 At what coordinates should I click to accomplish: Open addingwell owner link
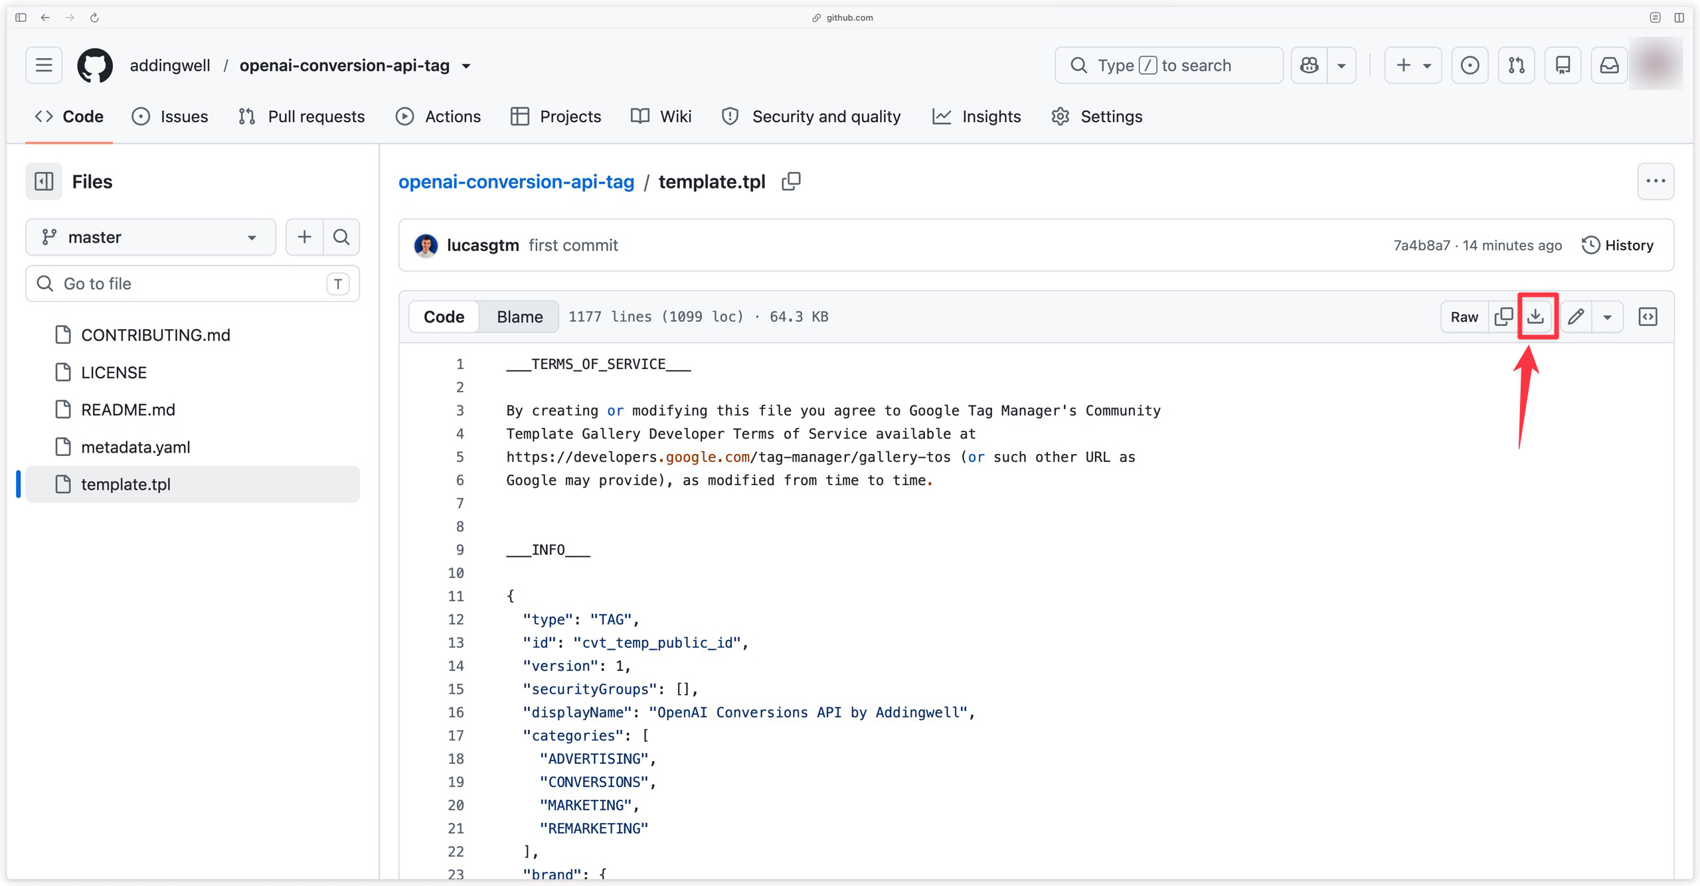(170, 65)
